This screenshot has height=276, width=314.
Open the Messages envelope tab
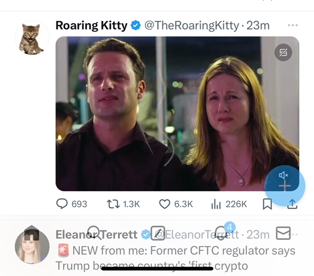point(284,233)
